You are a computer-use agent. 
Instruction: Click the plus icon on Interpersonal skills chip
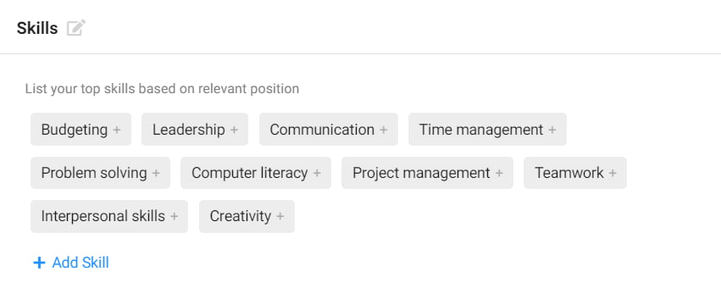174,216
